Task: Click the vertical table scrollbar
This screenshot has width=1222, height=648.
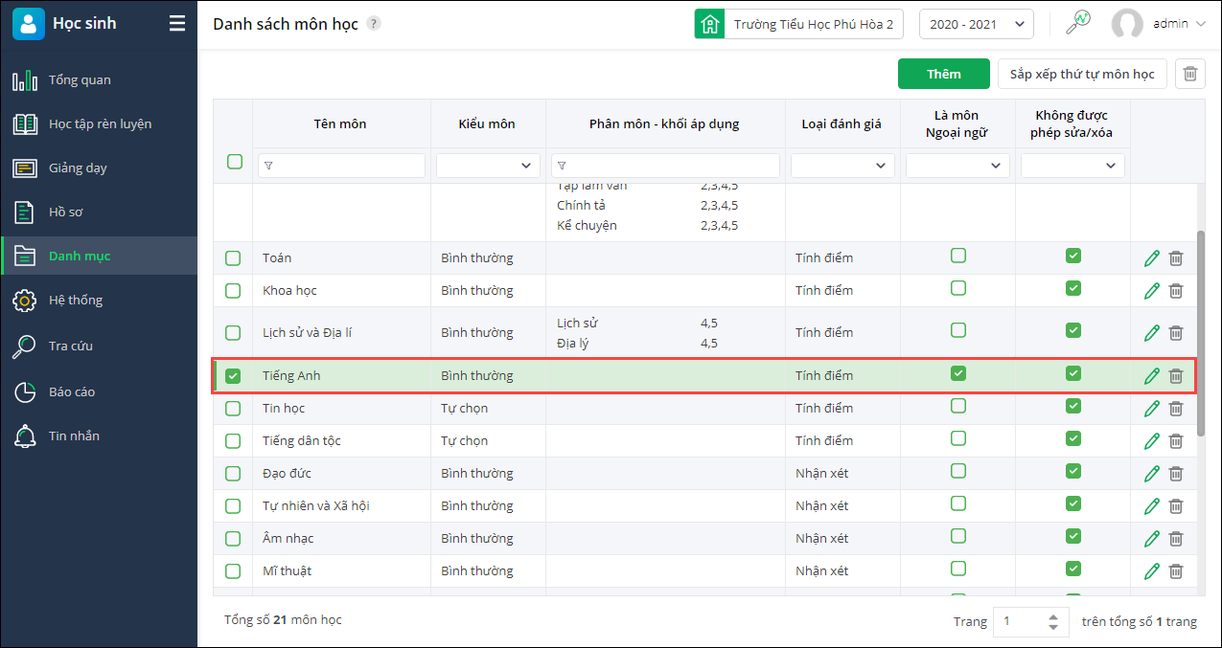Action: click(x=1199, y=335)
